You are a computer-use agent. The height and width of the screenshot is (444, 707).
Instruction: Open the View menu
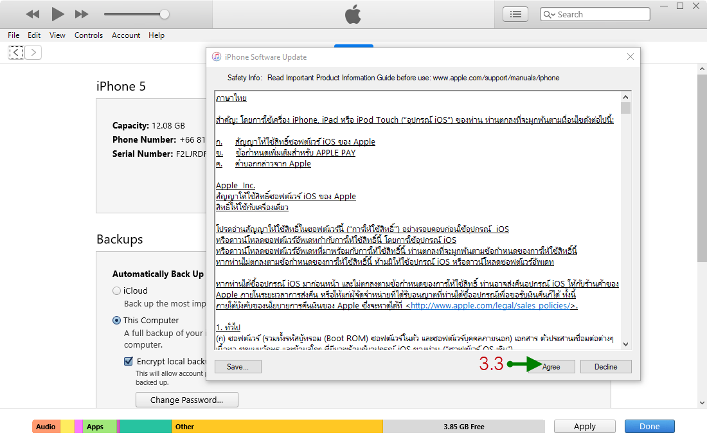(57, 35)
